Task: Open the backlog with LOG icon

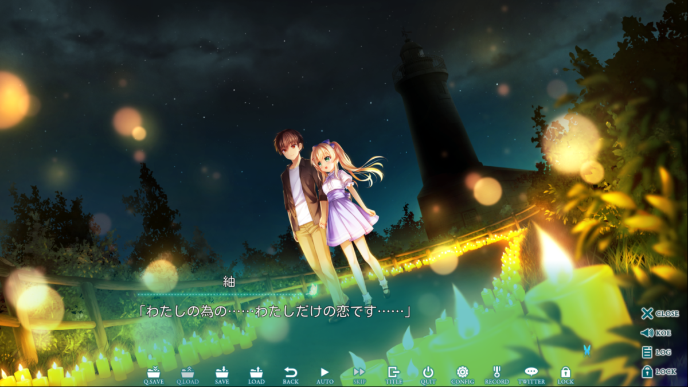Action: [x=656, y=353]
